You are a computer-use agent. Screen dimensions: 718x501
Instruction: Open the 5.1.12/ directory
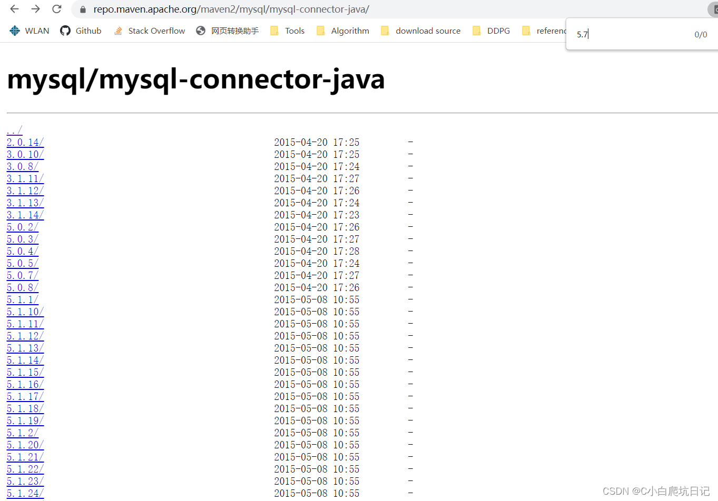pos(25,336)
